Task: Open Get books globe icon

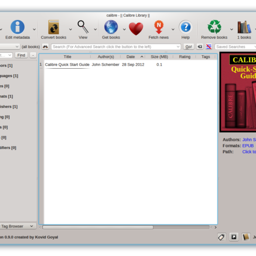Action: [111, 27]
